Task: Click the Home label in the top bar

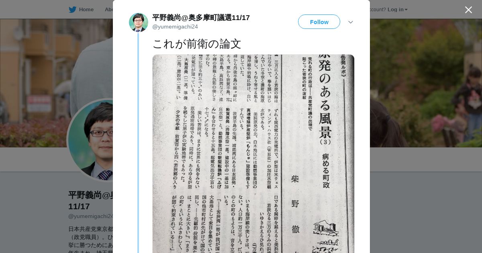Action: pyautogui.click(x=86, y=10)
